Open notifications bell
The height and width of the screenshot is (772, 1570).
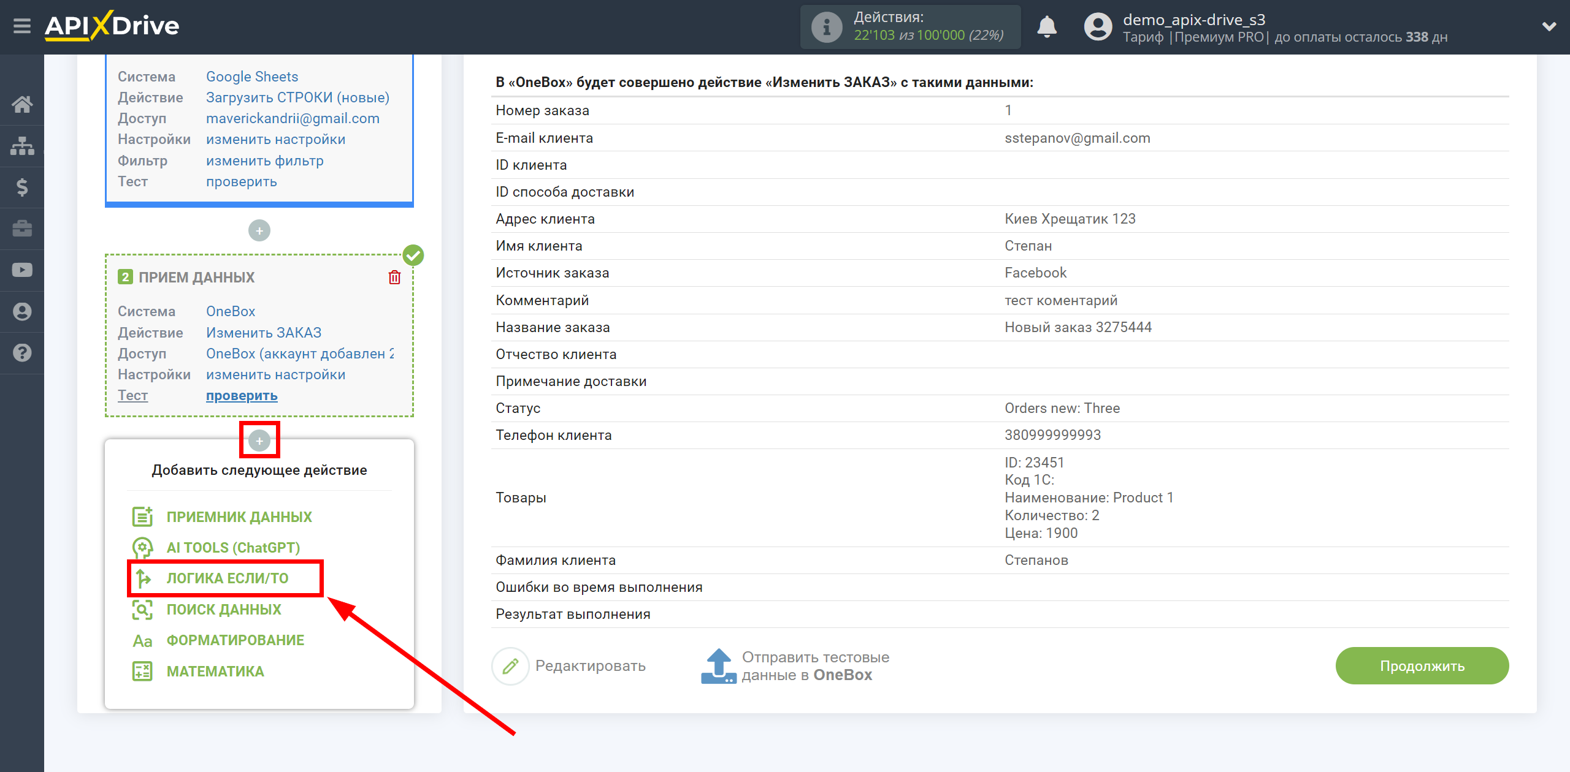pos(1047,27)
